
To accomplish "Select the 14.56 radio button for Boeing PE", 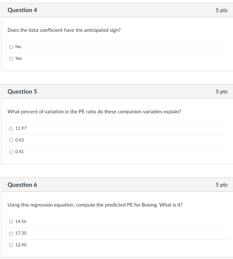I will [x=11, y=222].
